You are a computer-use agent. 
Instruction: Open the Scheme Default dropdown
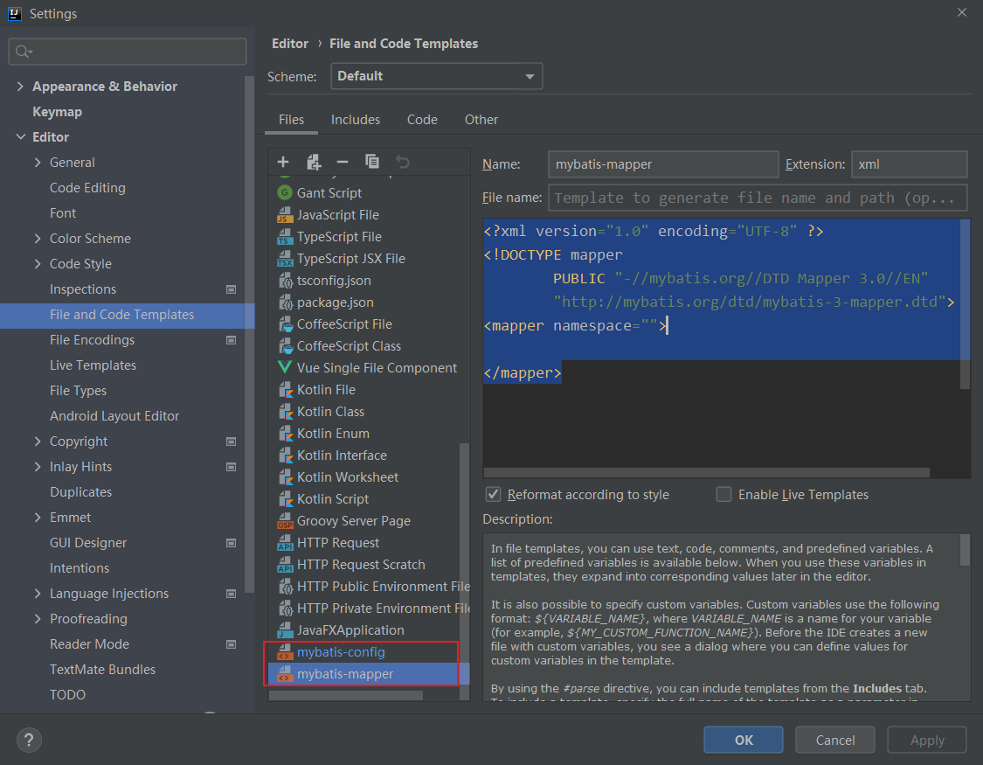point(436,77)
